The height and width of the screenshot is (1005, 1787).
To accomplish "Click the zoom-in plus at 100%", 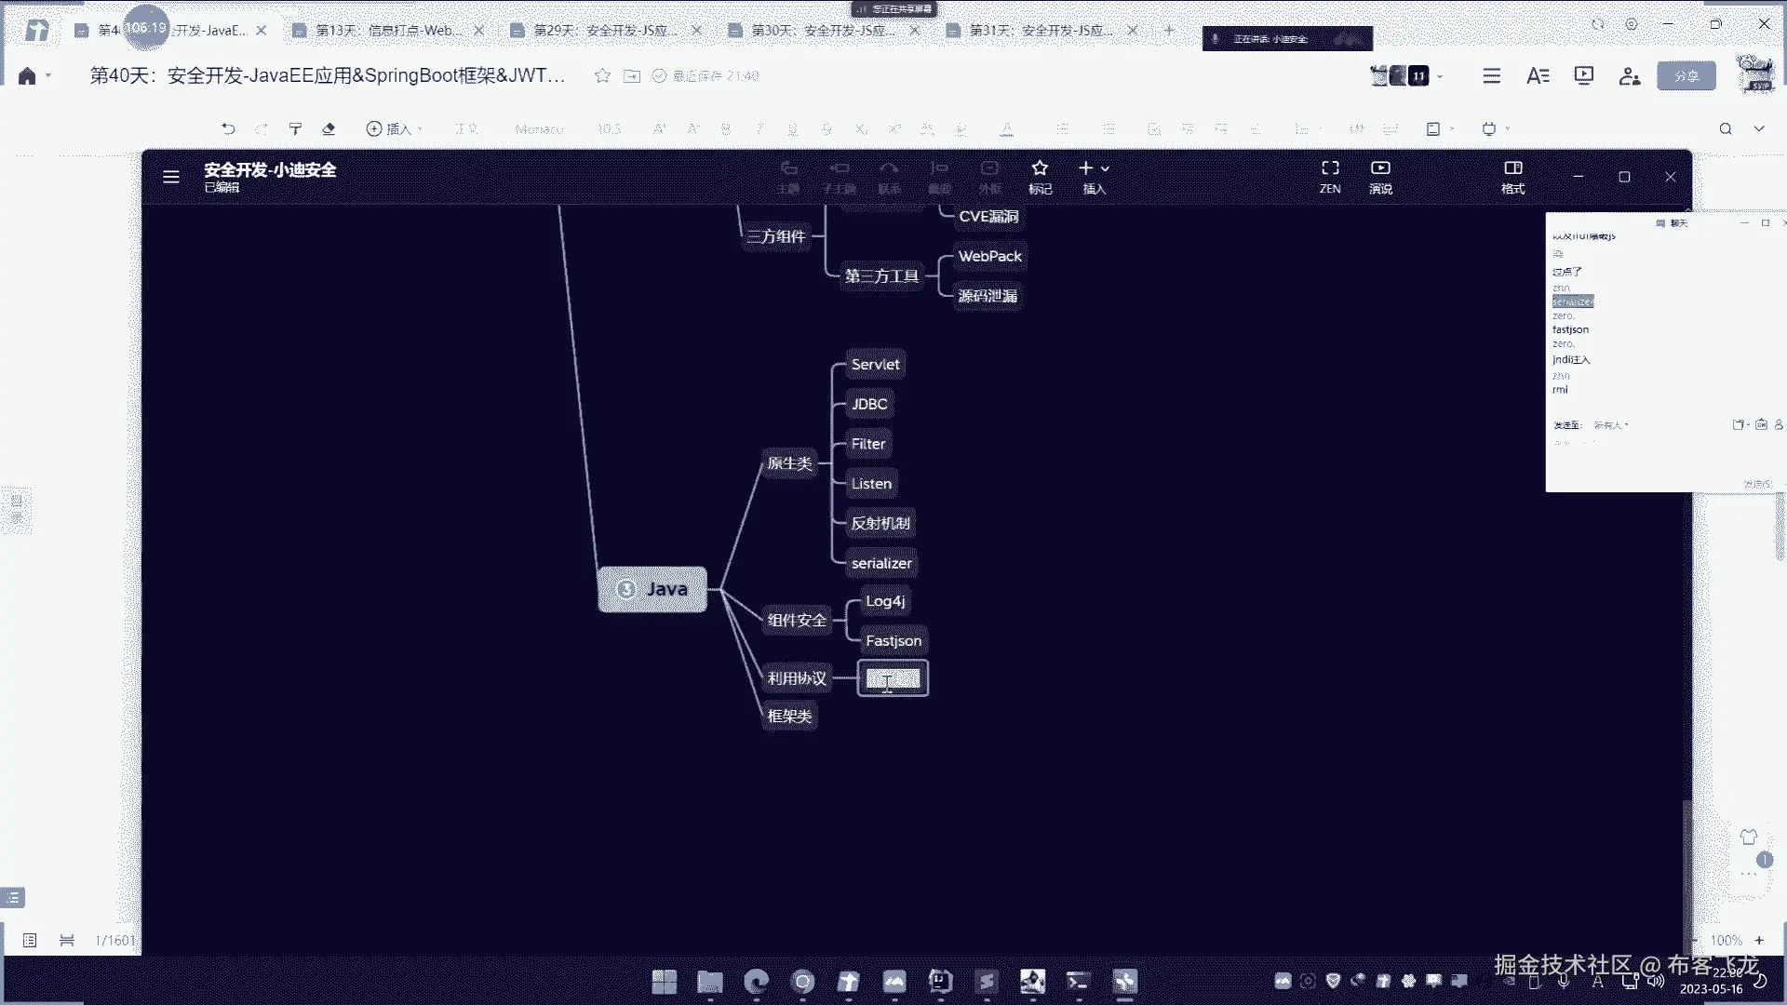I will 1759,940.
